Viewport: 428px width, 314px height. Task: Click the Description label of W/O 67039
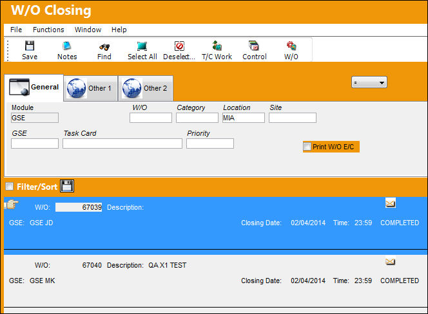click(125, 207)
